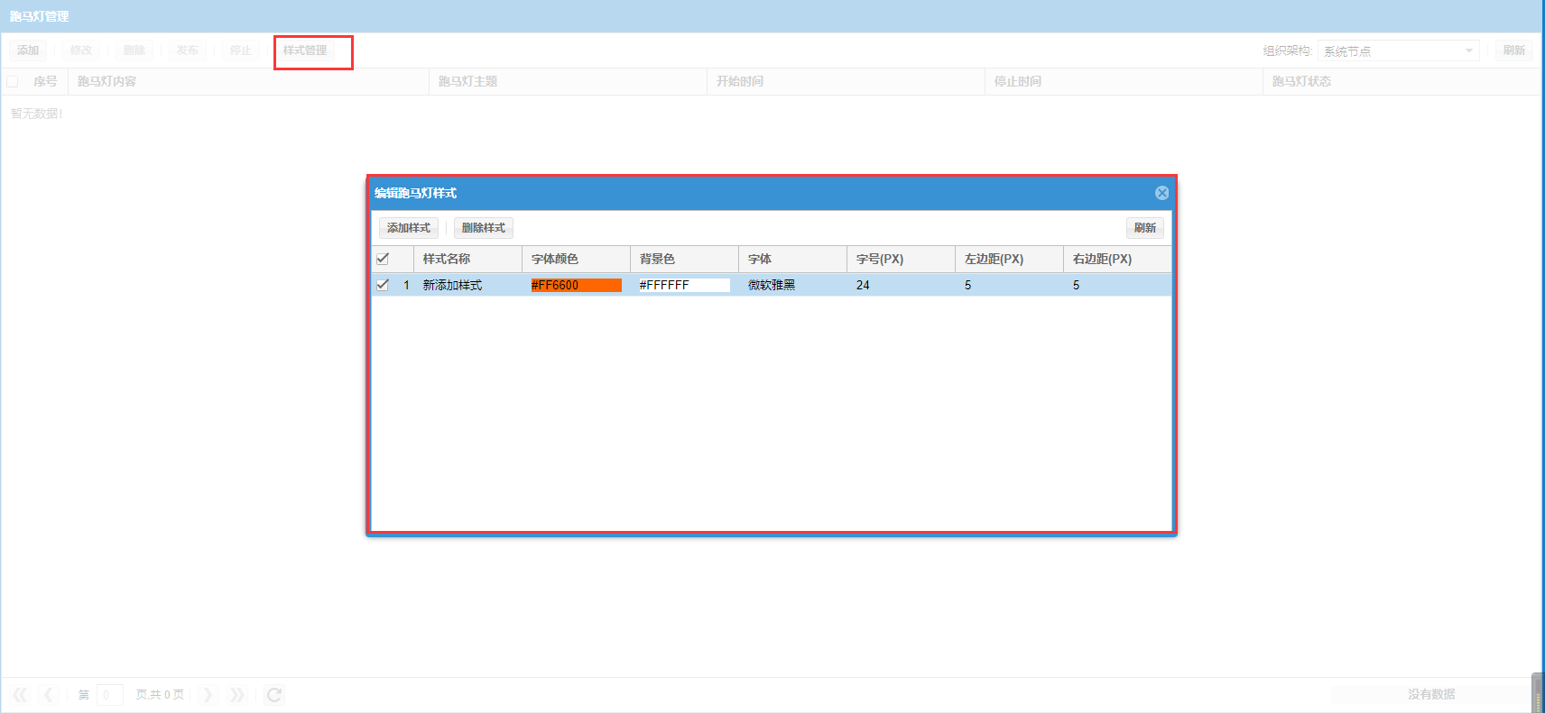Click the 开始时间 column header
The width and height of the screenshot is (1545, 713).
click(846, 81)
